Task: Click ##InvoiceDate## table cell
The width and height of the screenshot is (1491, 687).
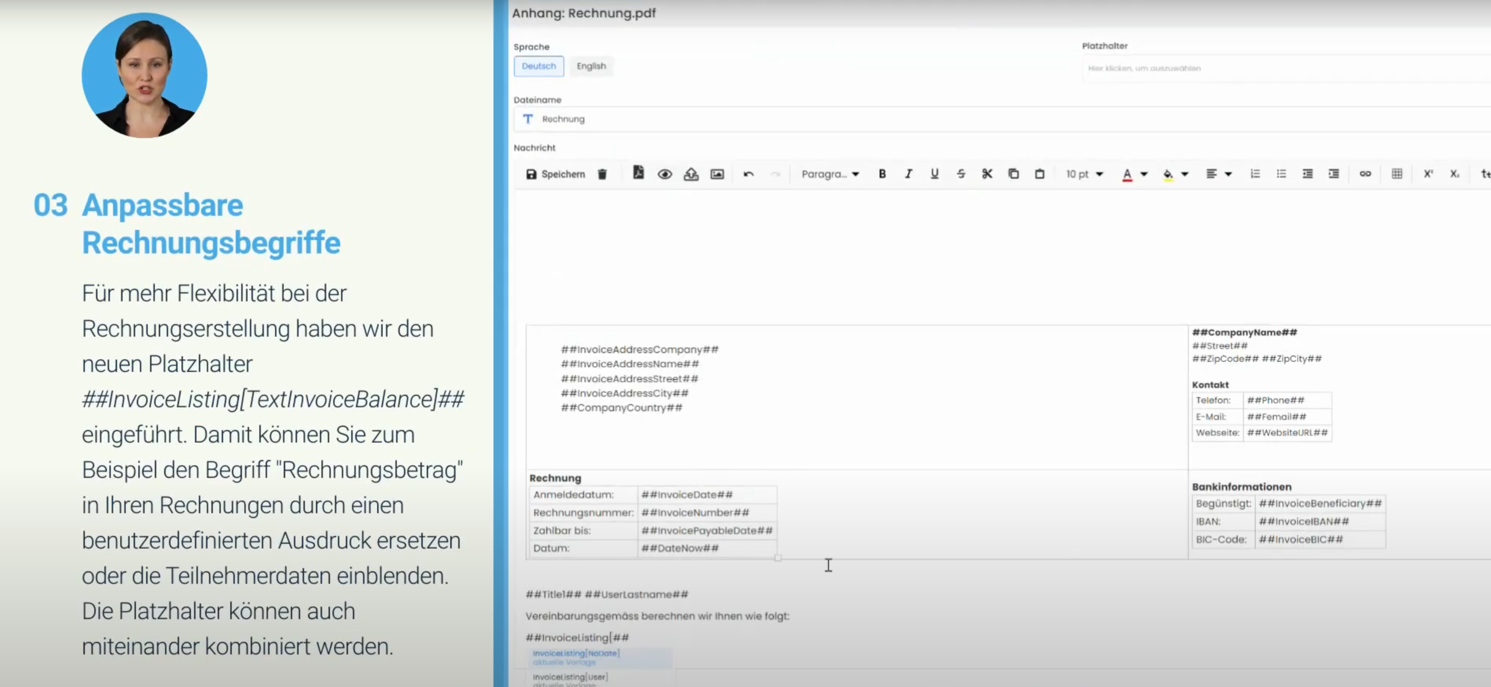Action: click(707, 495)
